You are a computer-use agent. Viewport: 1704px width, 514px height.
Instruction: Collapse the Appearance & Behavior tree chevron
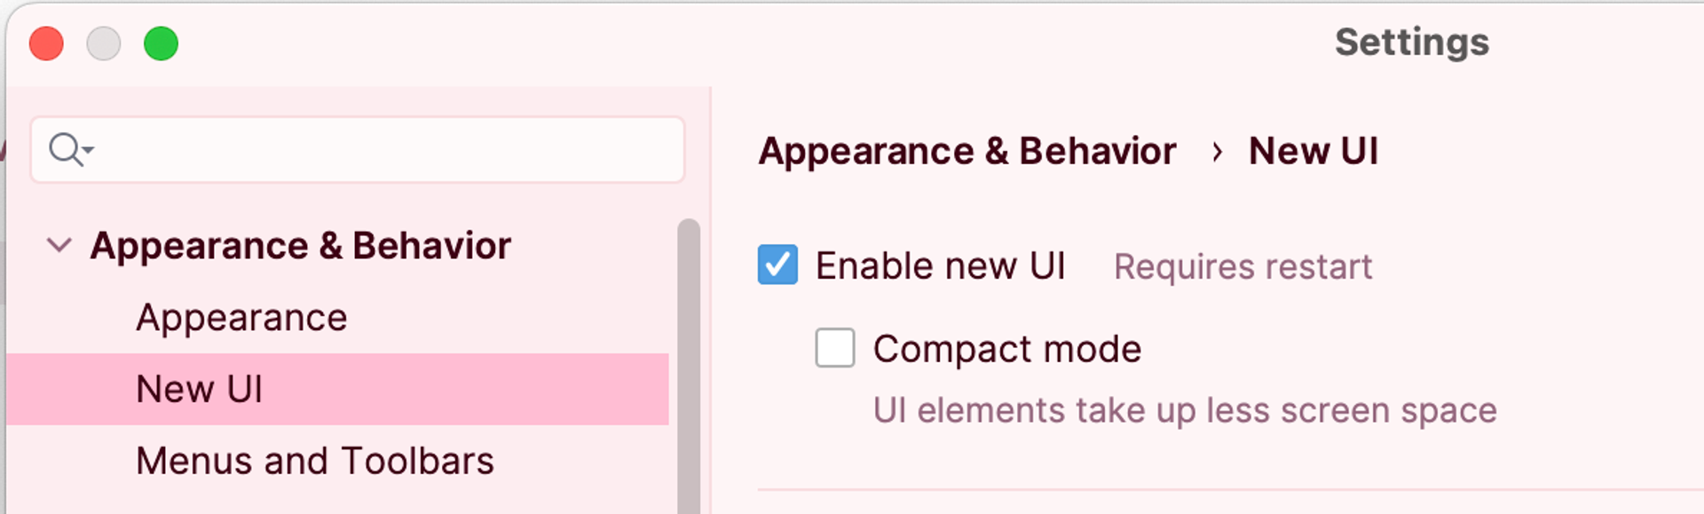click(59, 245)
